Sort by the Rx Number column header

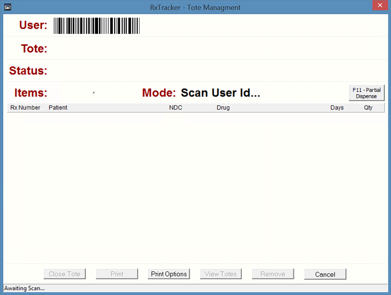pos(25,108)
